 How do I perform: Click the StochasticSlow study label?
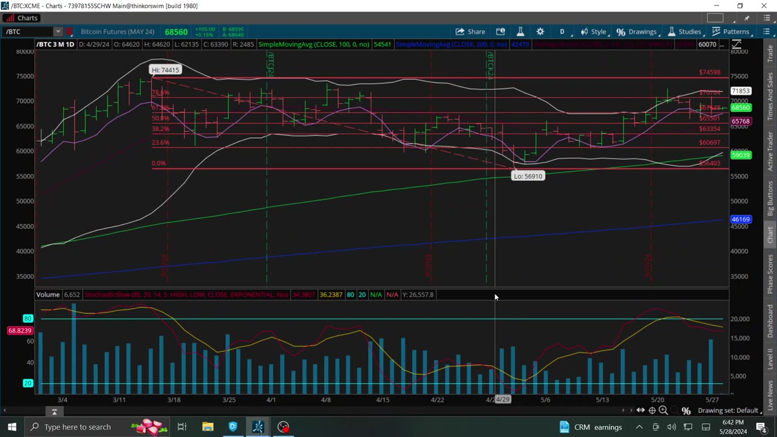[186, 294]
